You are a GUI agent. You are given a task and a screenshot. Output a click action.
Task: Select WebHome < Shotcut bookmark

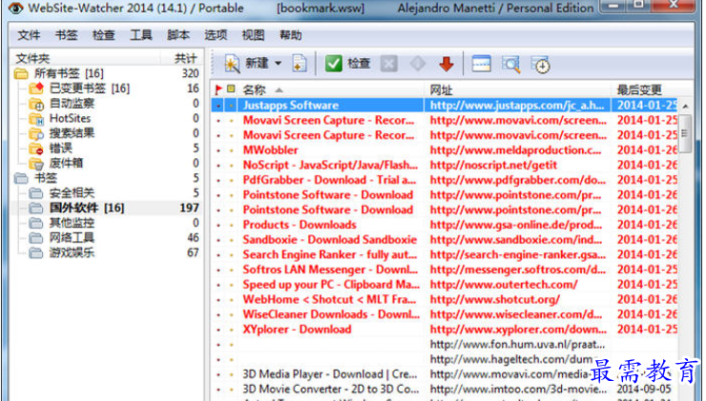pos(445,299)
